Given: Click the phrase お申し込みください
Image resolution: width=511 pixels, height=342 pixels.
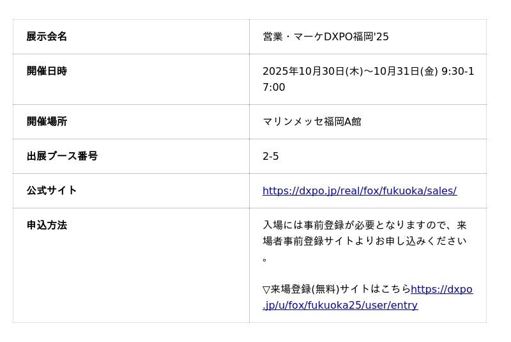Looking at the screenshot, I should click(421, 241).
